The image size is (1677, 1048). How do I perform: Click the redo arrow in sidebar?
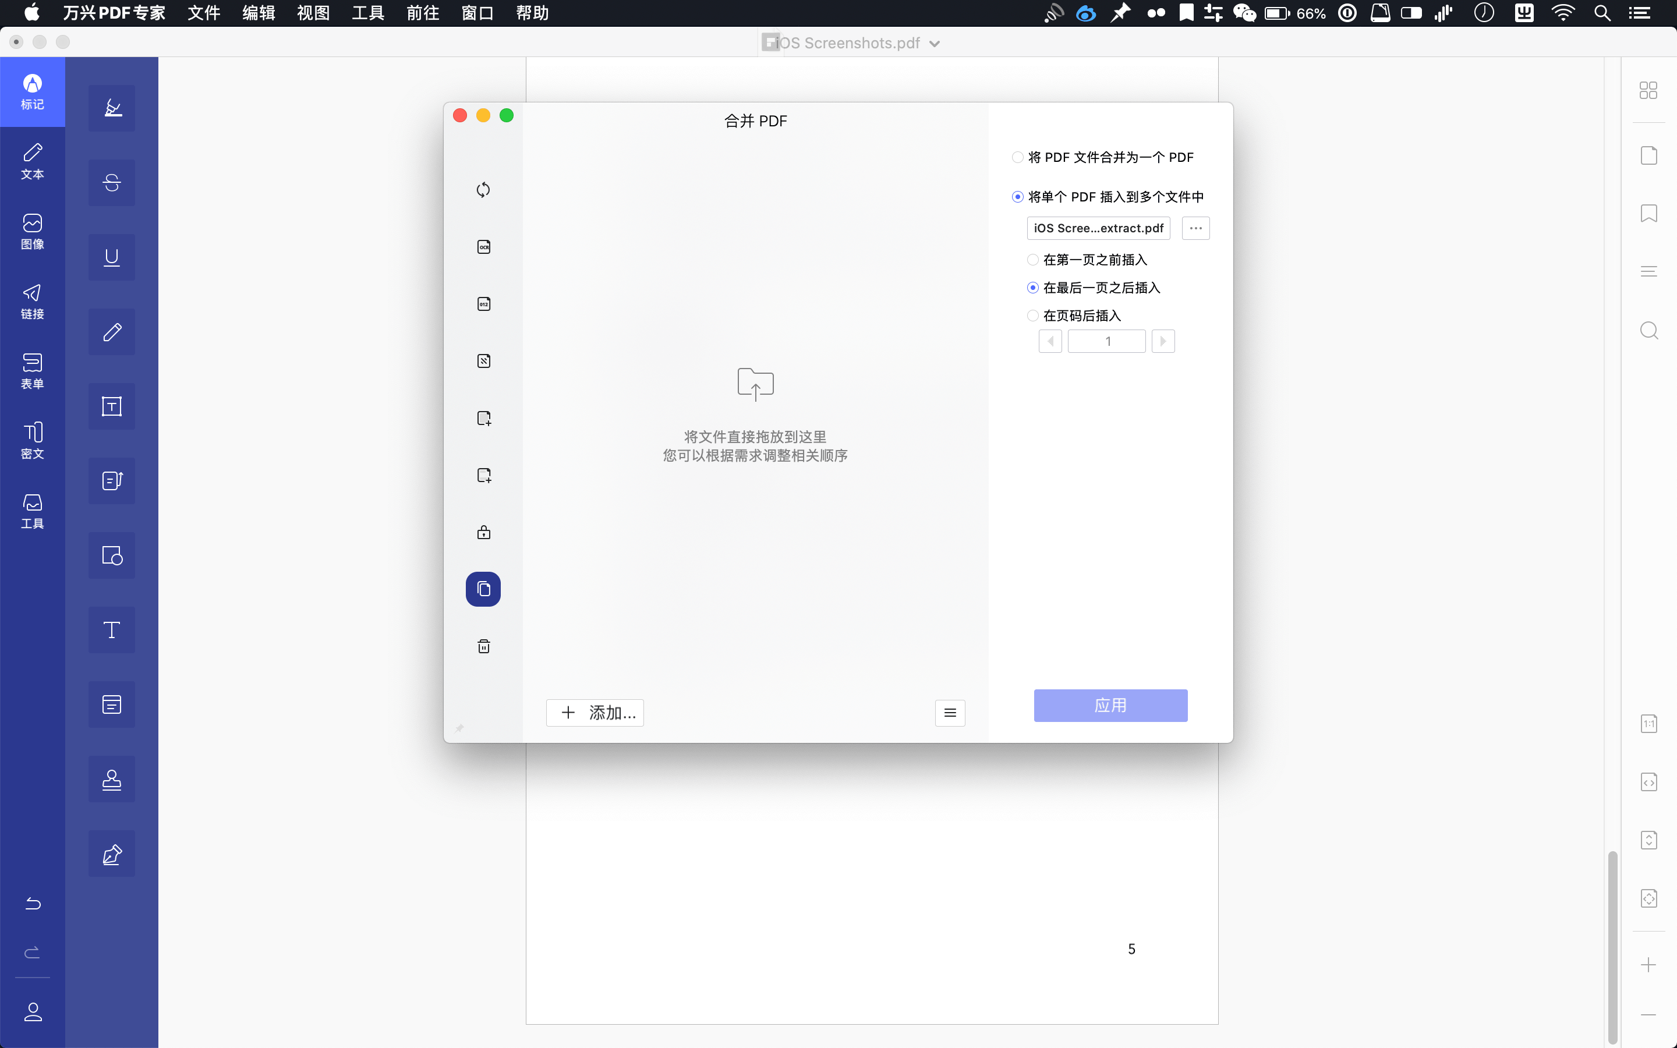[33, 953]
